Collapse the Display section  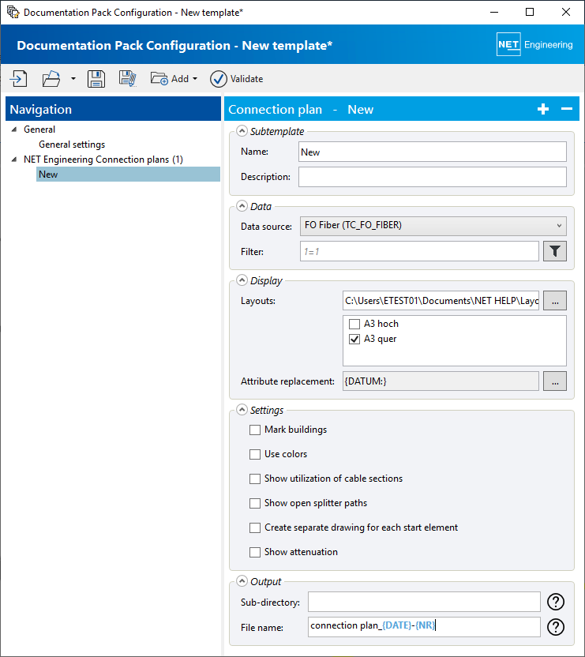click(242, 280)
